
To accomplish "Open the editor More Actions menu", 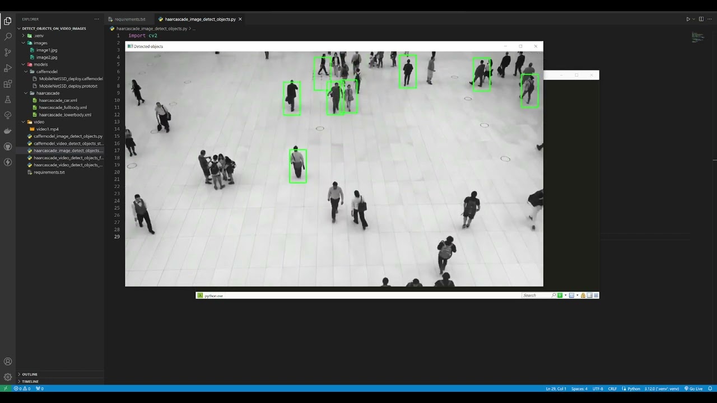I will (709, 19).
